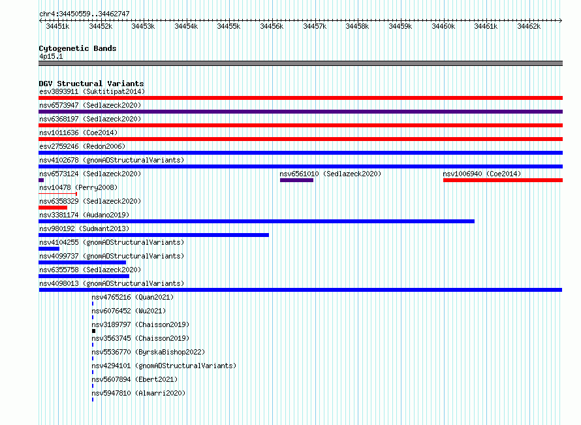581x425 pixels.
Task: Click short blue bar under nsv4104255
Action: (x=49, y=249)
